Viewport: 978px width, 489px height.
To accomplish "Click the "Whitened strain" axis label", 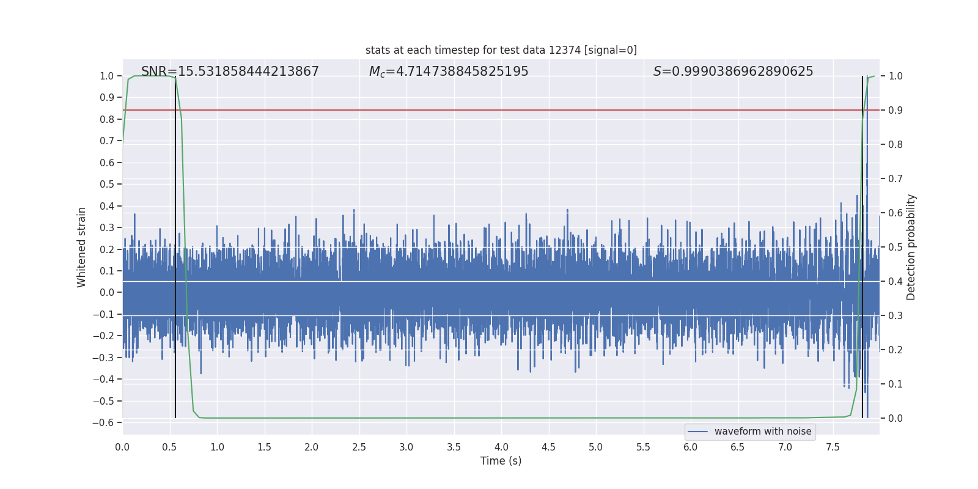I will 81,247.
